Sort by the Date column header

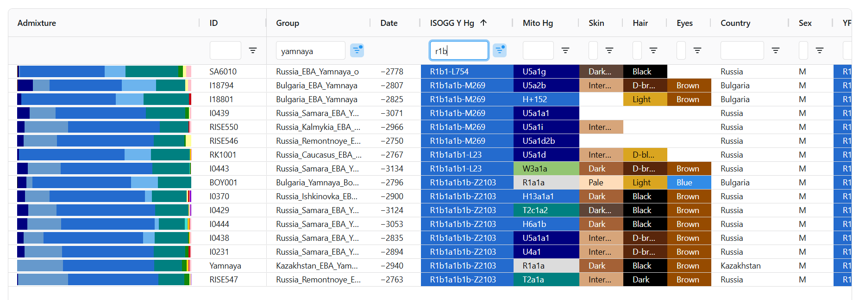coord(389,23)
